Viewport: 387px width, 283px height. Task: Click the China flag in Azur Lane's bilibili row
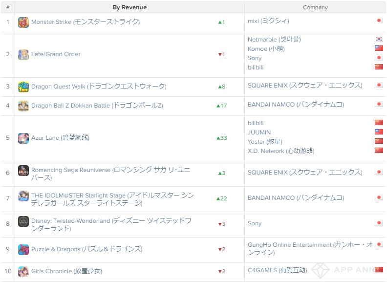click(x=379, y=123)
